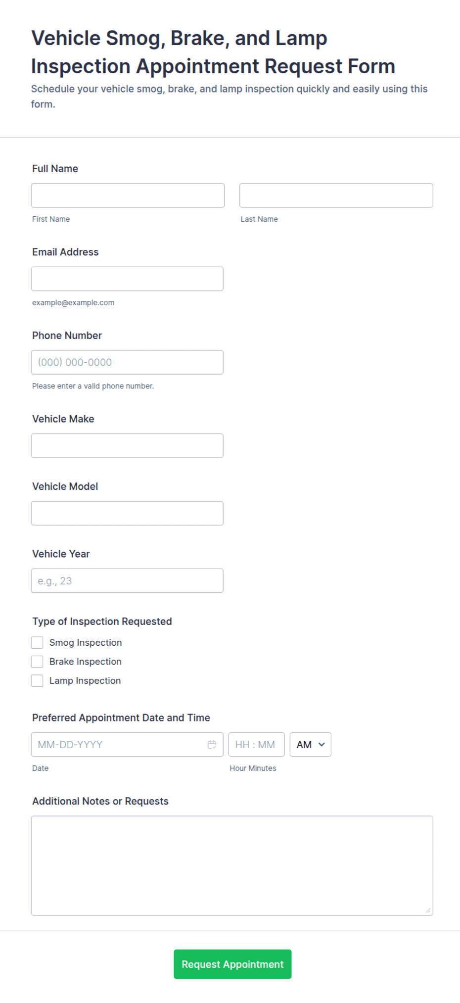Click the Request Appointment button

click(x=232, y=964)
